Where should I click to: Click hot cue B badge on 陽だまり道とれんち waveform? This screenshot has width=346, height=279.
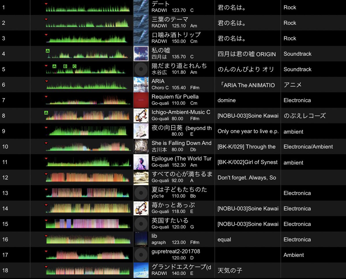65,66
